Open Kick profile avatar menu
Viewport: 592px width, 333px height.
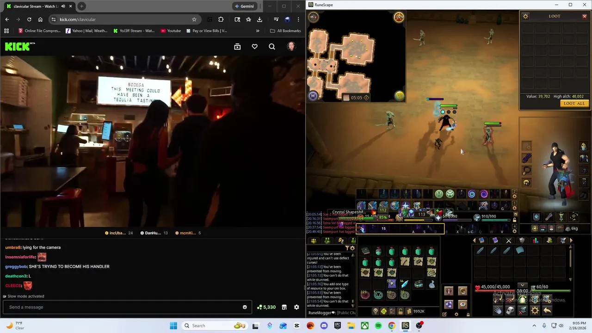click(291, 47)
